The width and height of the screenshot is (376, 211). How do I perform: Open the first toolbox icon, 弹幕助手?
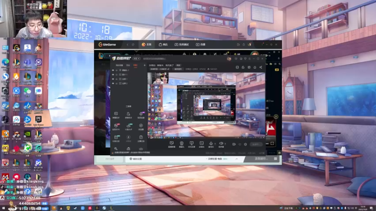click(116, 115)
